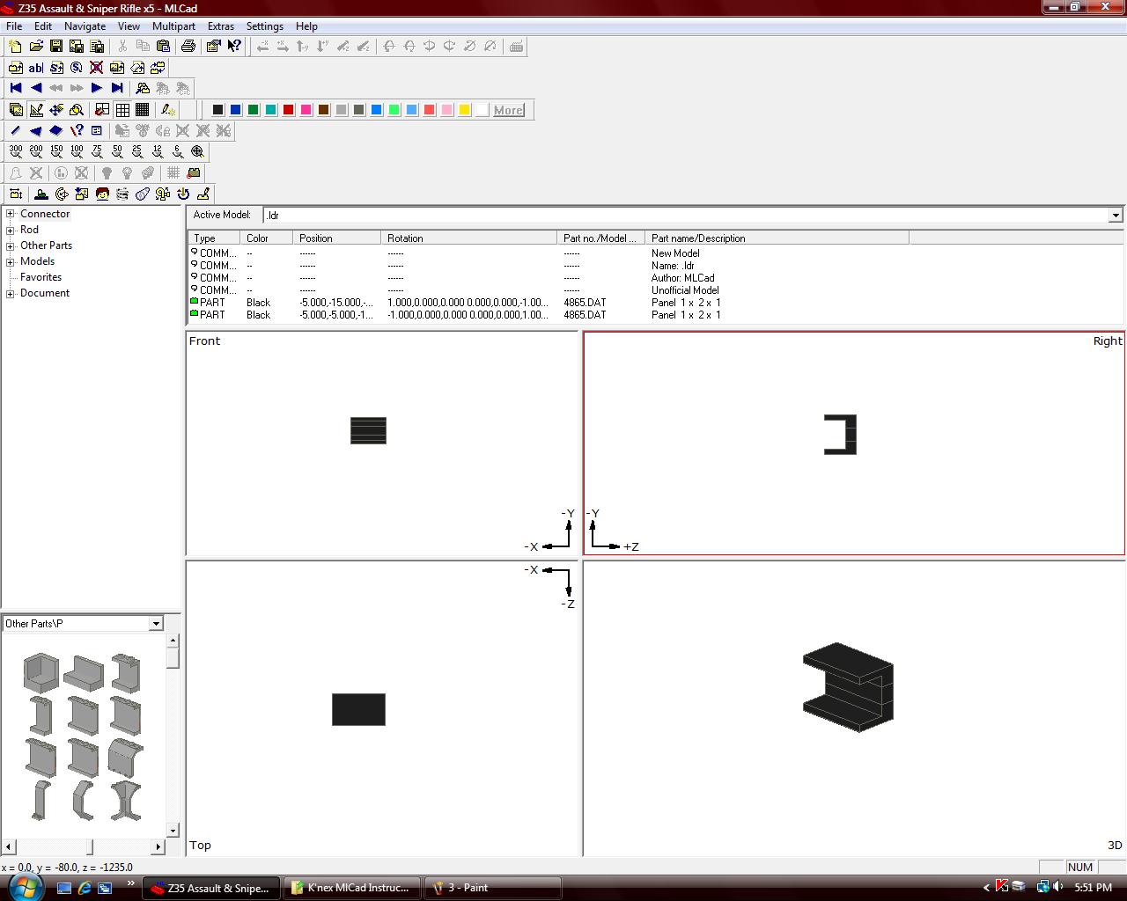Paste from clipboard toolbar icon
Image resolution: width=1127 pixels, height=901 pixels.
[163, 47]
